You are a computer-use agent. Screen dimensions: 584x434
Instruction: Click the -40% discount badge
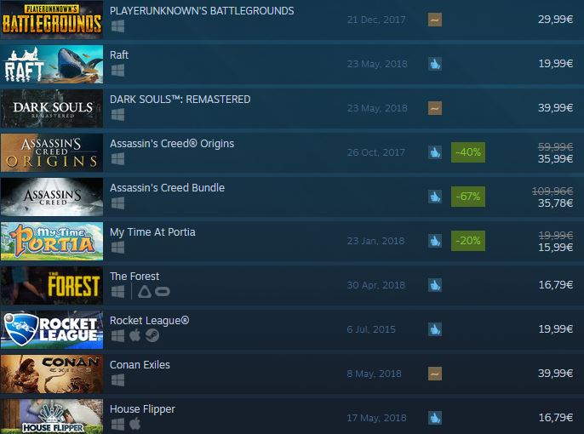468,152
